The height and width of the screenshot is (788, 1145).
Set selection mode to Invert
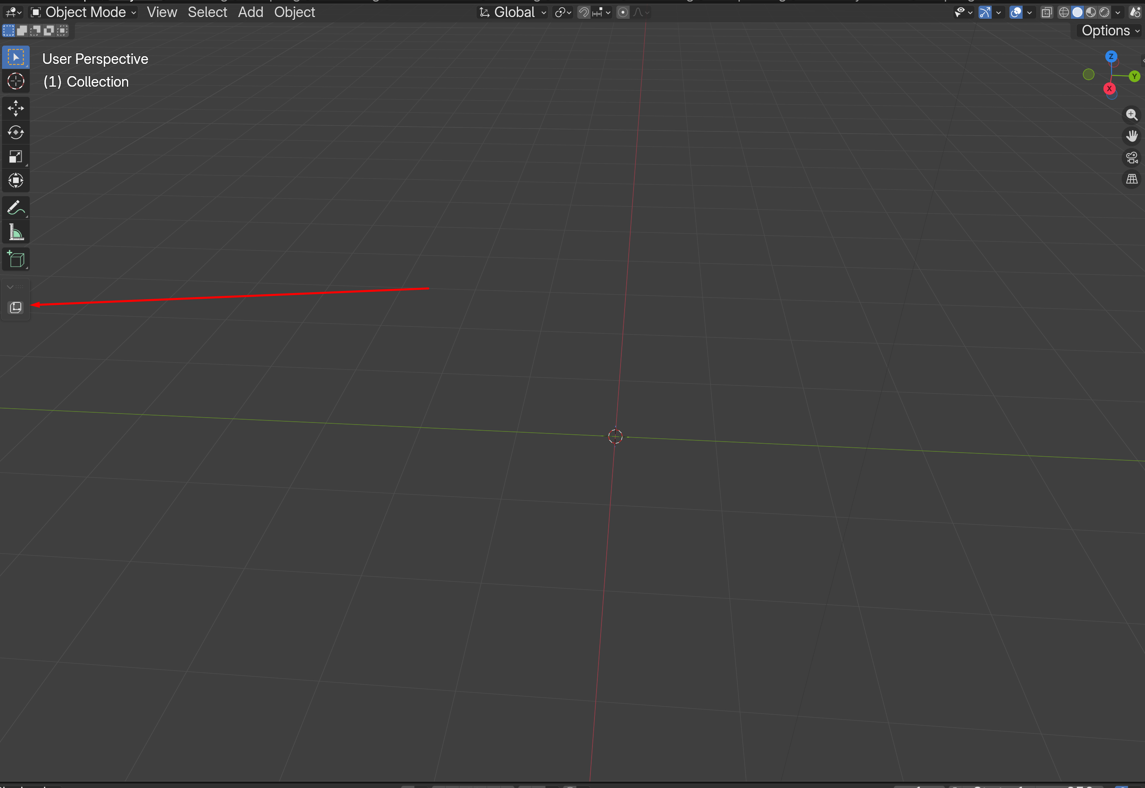point(48,31)
